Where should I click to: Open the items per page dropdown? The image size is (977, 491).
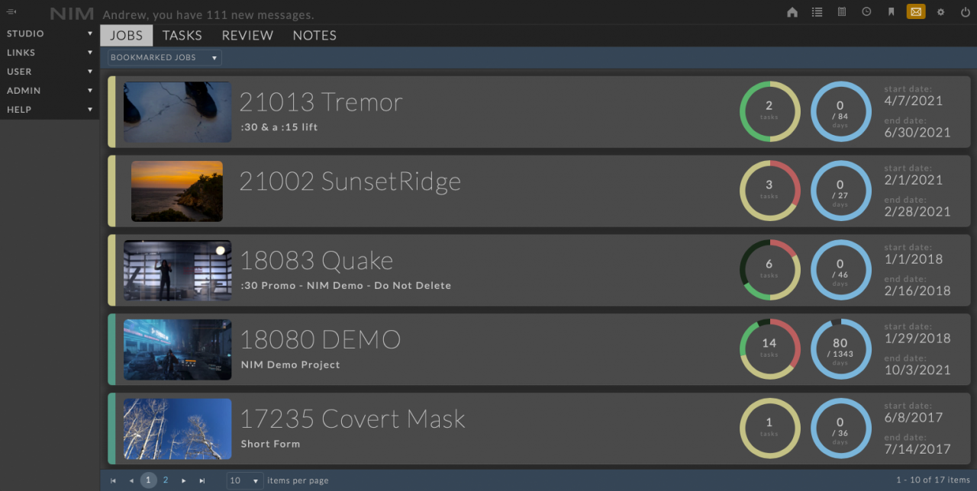245,480
